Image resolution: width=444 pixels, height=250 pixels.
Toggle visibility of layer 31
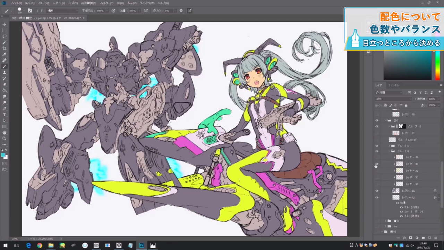[377, 164]
